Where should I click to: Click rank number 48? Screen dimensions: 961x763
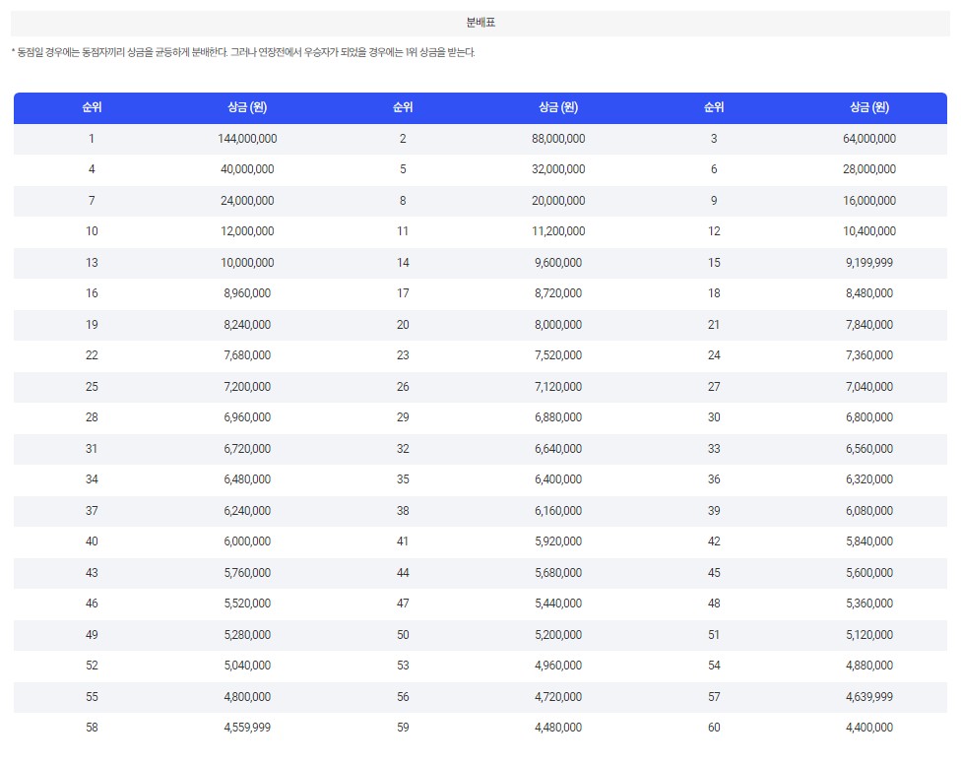714,604
